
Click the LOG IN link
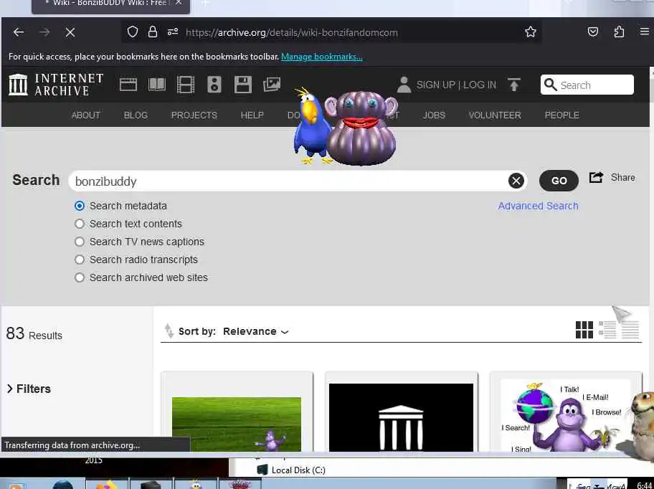click(x=480, y=85)
